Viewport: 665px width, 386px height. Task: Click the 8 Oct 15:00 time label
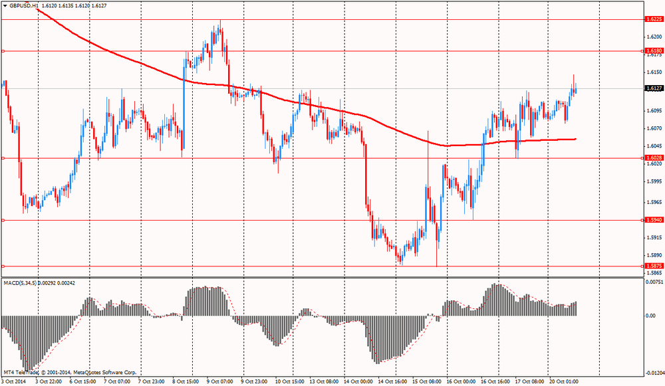pyautogui.click(x=186, y=381)
